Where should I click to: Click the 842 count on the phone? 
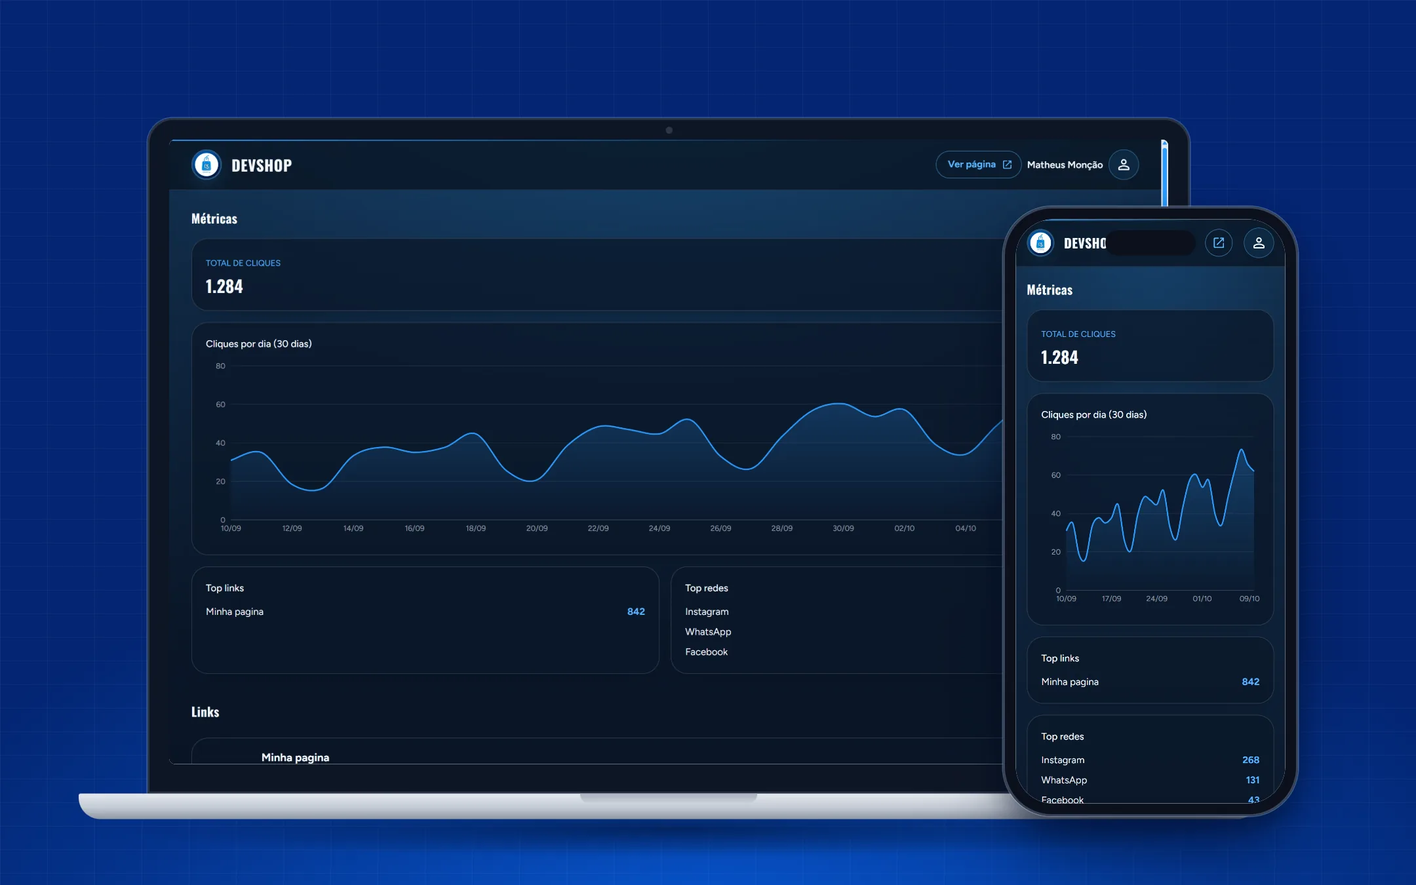1251,682
